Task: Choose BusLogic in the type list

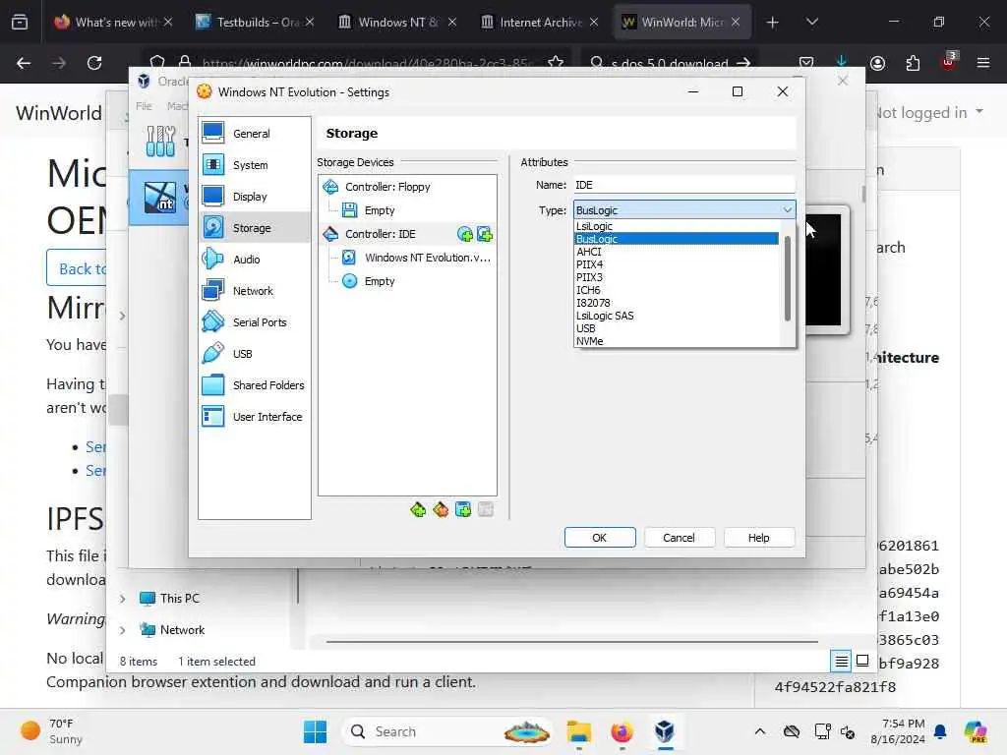Action: [677, 239]
